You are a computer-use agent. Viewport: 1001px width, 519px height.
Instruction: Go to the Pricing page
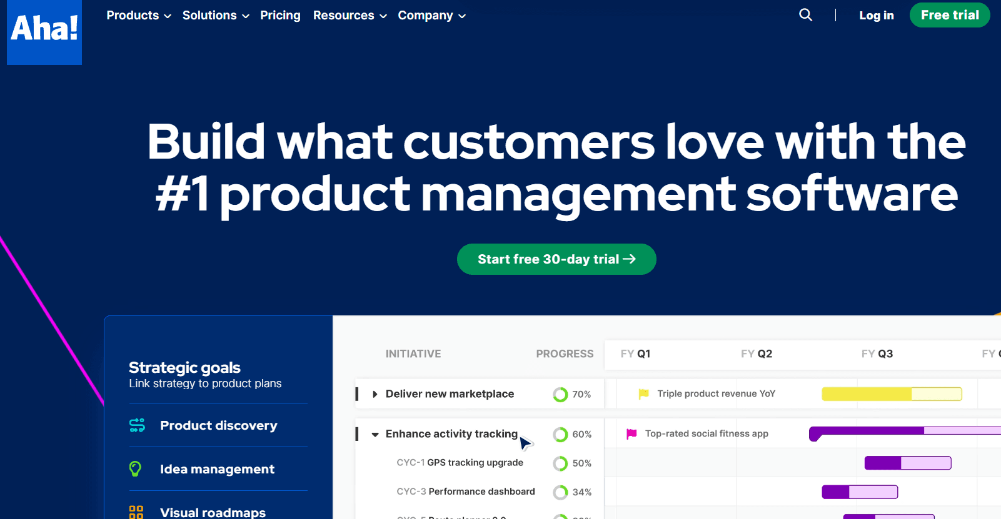coord(280,16)
